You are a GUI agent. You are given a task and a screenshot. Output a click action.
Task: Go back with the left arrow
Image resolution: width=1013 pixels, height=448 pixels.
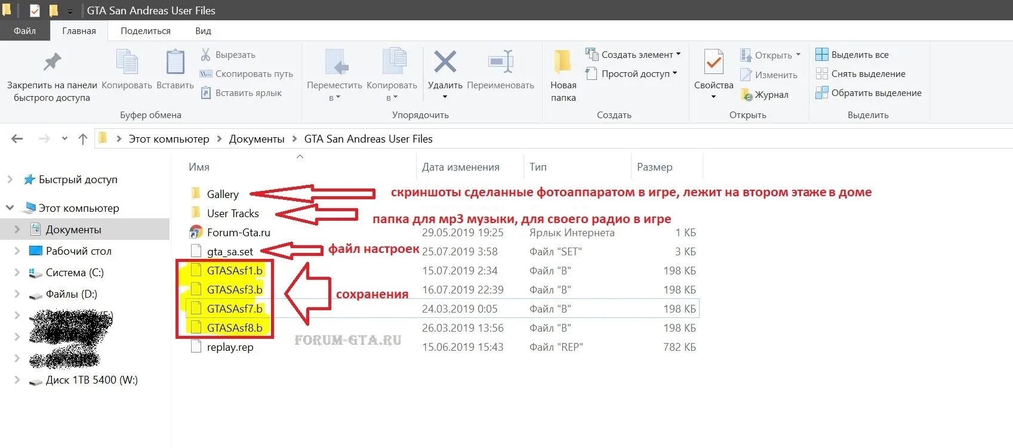pos(17,139)
